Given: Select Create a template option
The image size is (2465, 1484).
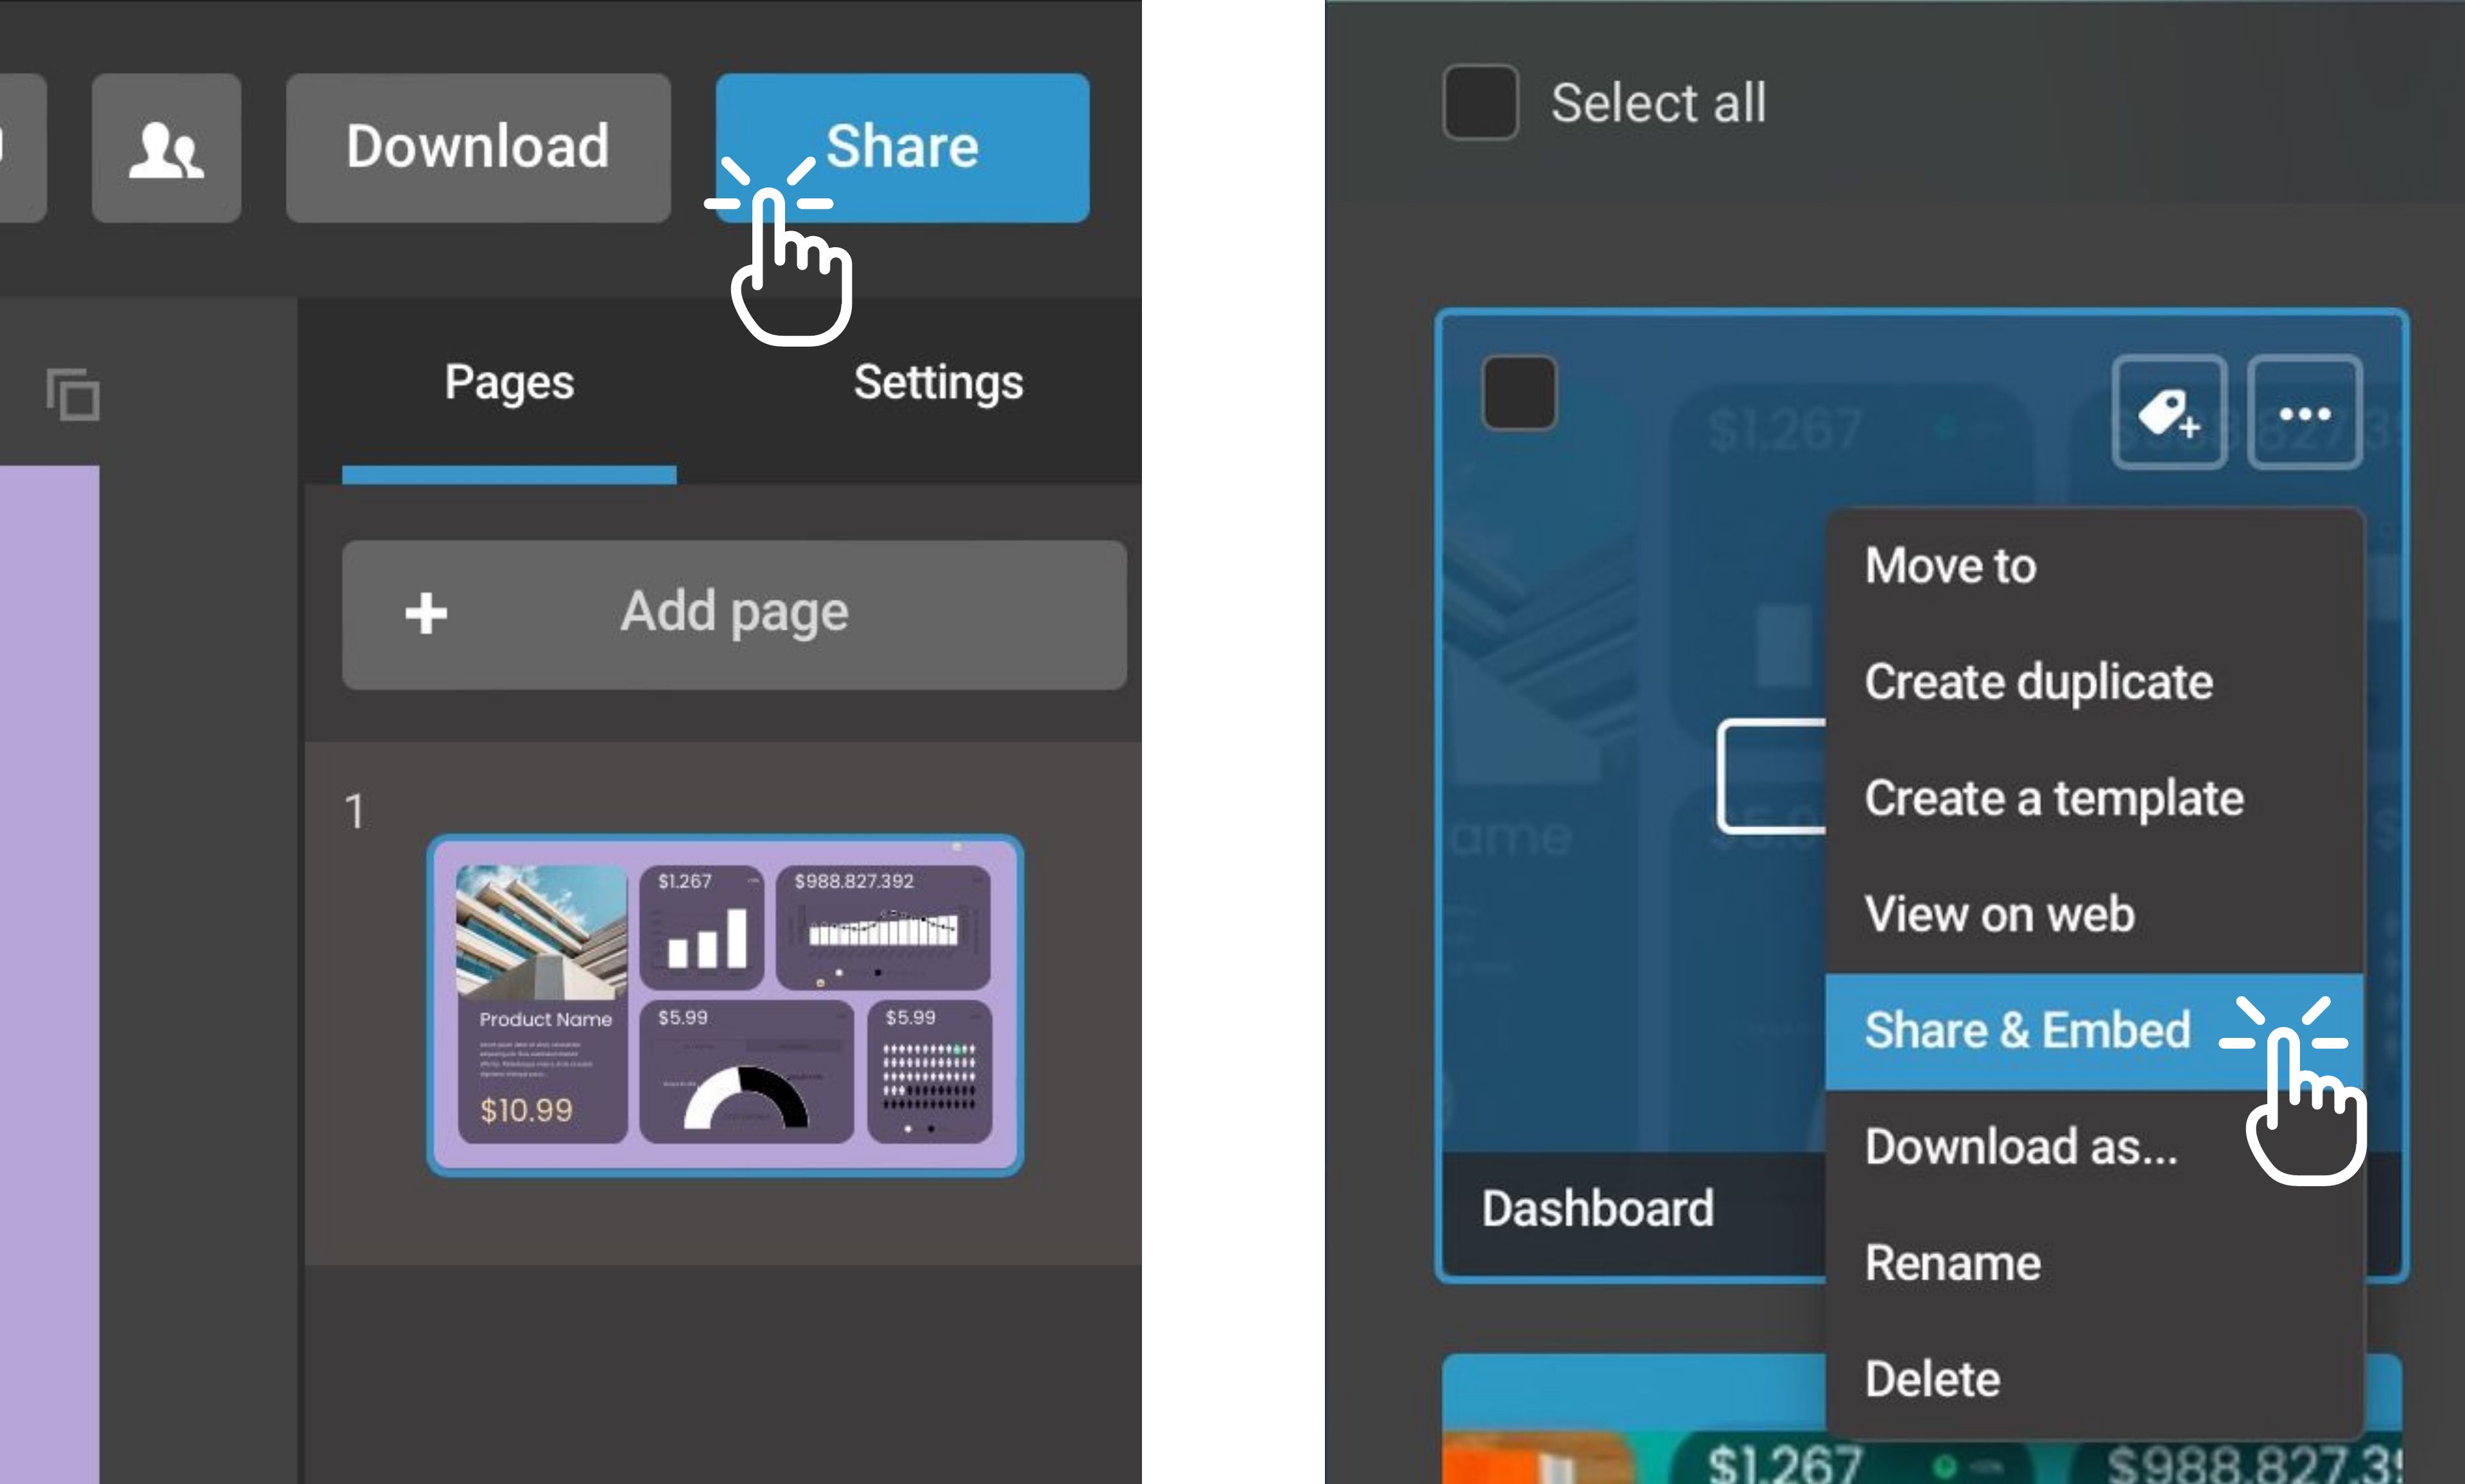Looking at the screenshot, I should 2053,798.
